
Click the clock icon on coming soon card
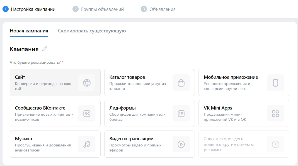[x=275, y=144]
